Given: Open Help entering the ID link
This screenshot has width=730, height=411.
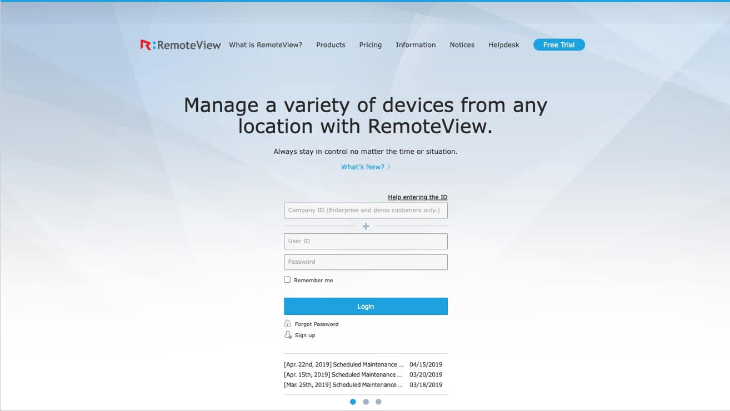Looking at the screenshot, I should point(418,197).
